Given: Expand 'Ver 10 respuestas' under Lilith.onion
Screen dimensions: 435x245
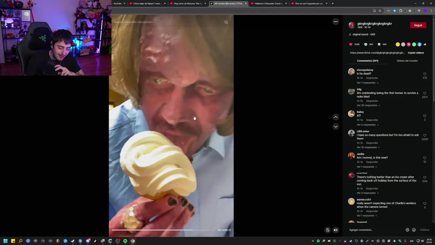Looking at the screenshot, I should pos(368,148).
